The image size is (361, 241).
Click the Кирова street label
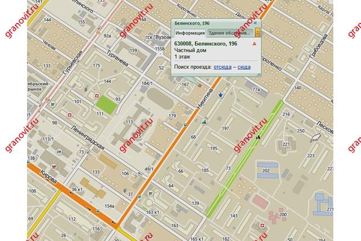point(48,177)
